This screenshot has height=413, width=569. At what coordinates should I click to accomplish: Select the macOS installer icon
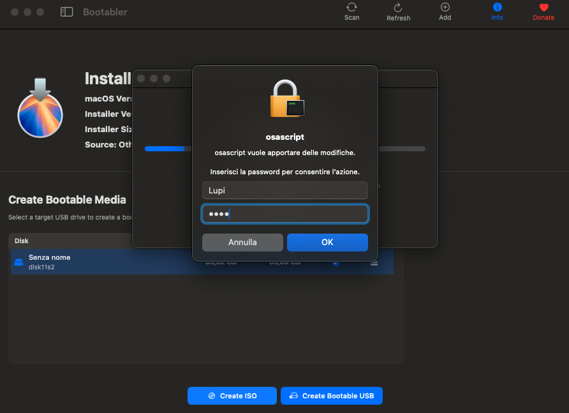tap(40, 108)
